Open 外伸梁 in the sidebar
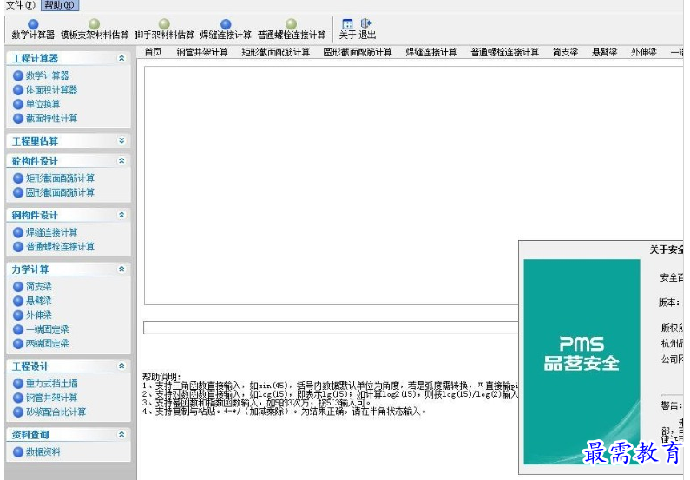Image resolution: width=690 pixels, height=480 pixels. coord(33,315)
